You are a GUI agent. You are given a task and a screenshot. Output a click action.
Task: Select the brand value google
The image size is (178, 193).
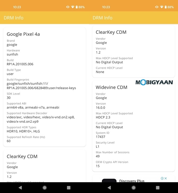pos(12,45)
